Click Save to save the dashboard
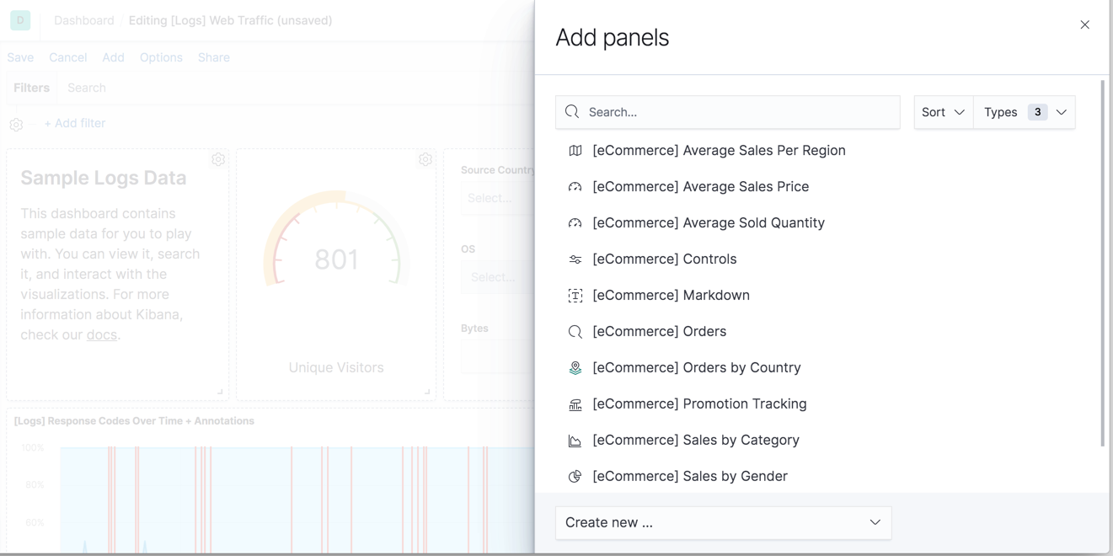The image size is (1113, 556). 19,57
